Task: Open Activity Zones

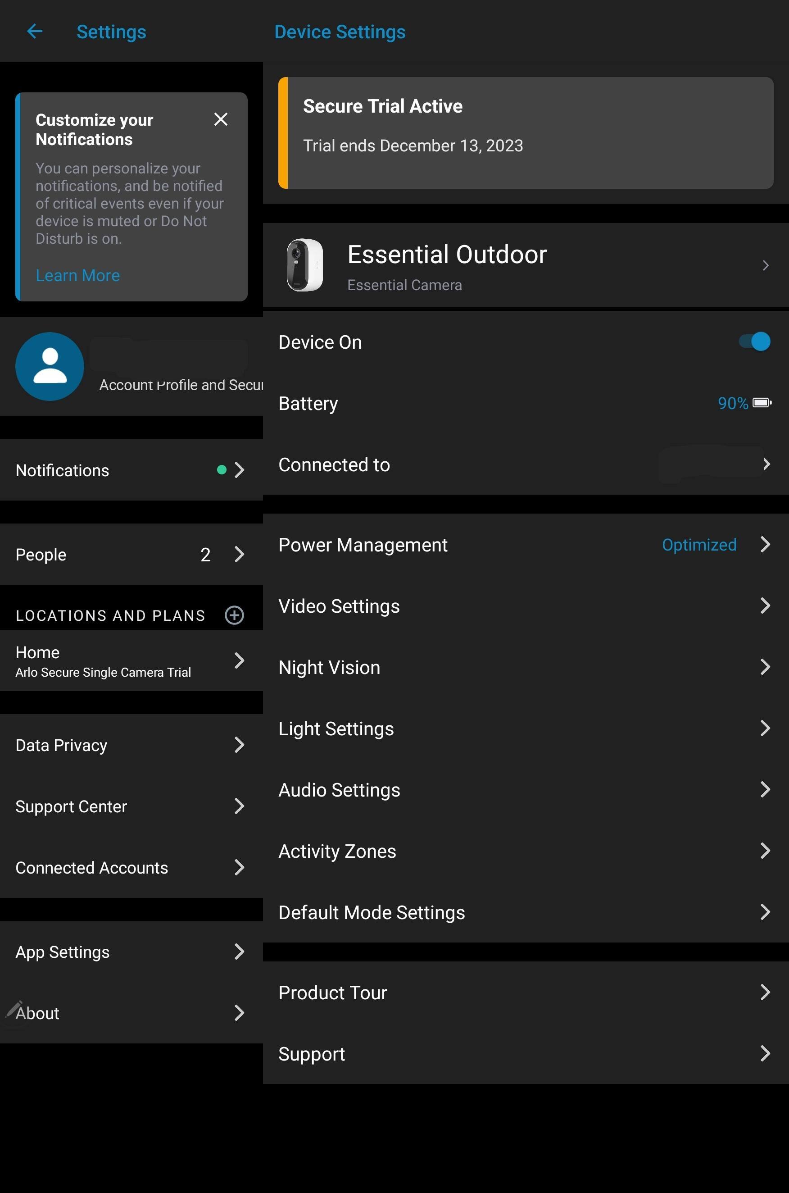Action: [525, 851]
